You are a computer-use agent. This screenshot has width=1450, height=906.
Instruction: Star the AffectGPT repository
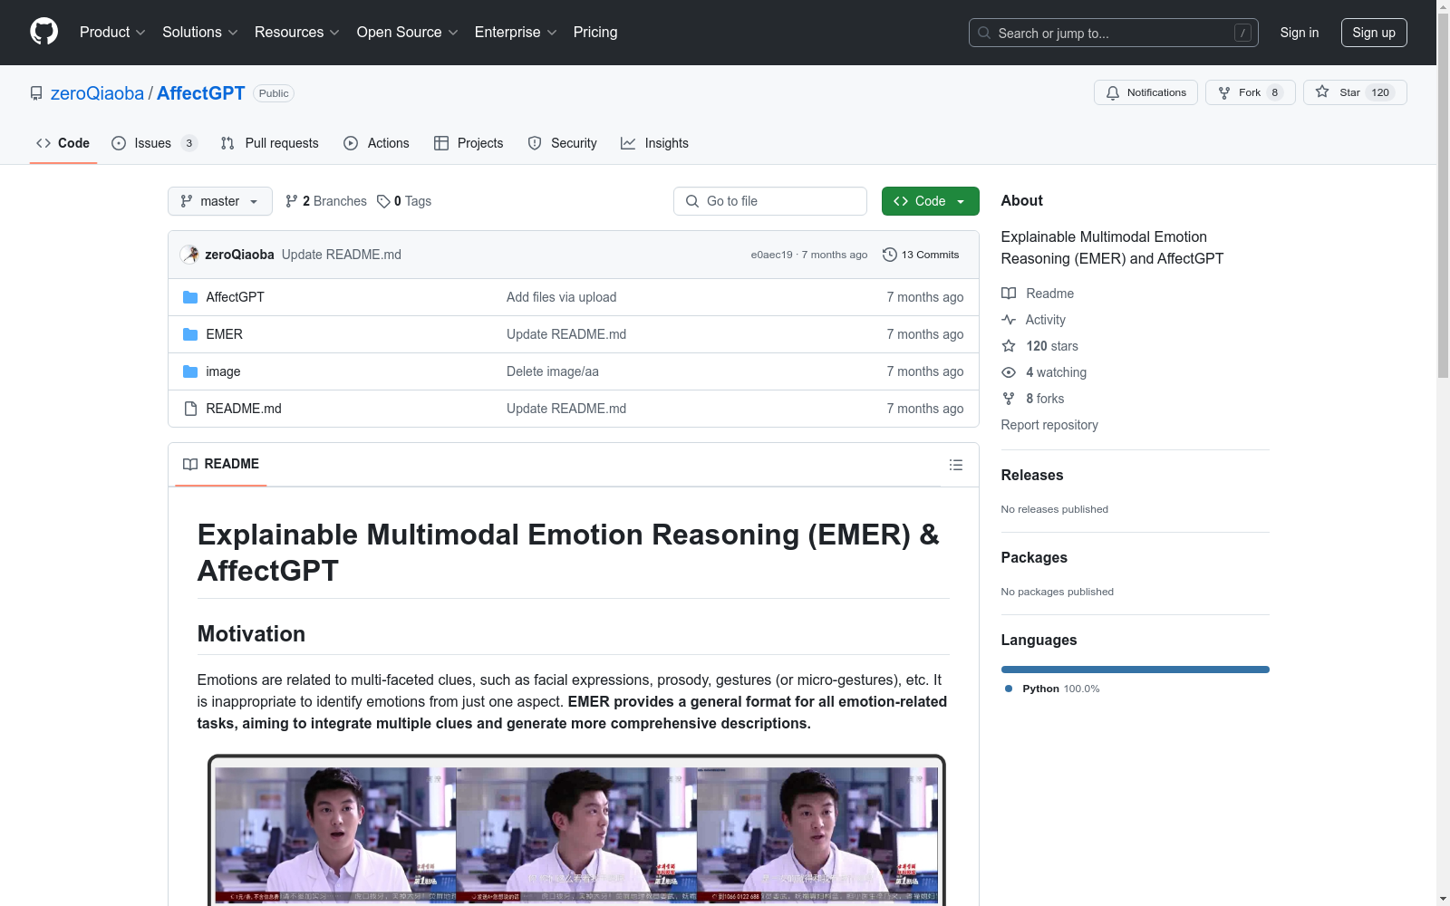point(1355,92)
